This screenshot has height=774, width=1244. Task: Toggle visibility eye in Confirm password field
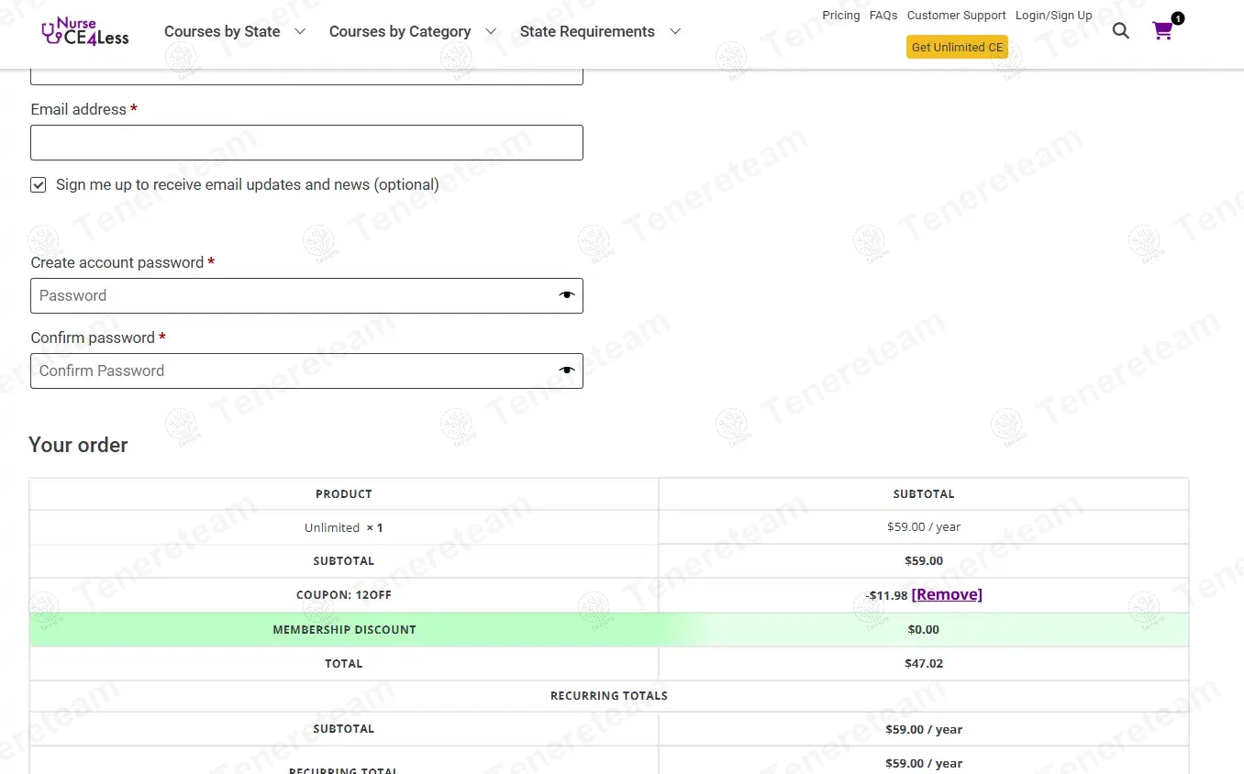pos(566,370)
